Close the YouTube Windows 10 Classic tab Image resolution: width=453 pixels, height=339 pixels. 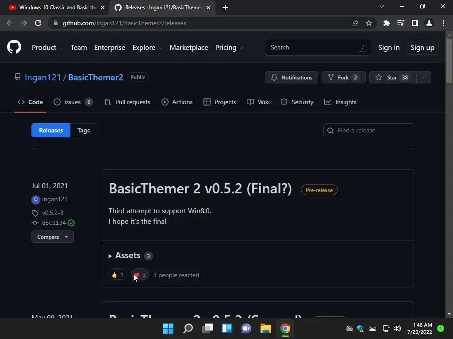(x=103, y=8)
